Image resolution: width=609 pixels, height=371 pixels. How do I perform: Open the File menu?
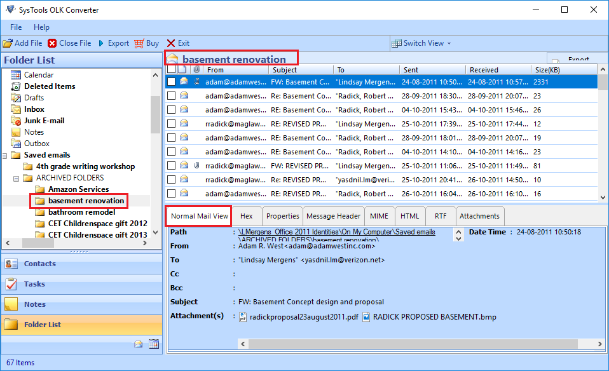pos(16,27)
